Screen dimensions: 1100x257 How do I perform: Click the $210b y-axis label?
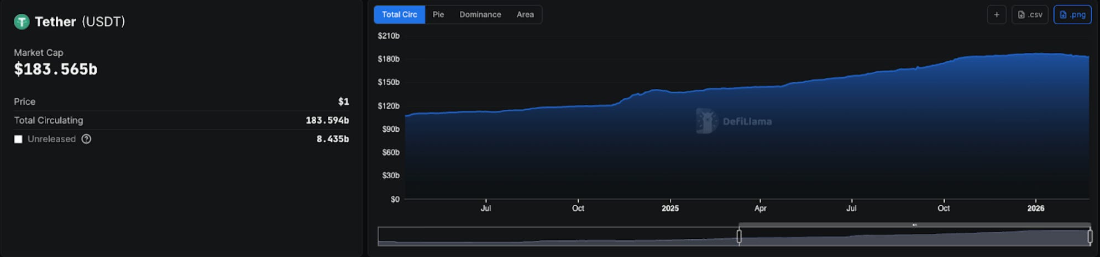(389, 36)
